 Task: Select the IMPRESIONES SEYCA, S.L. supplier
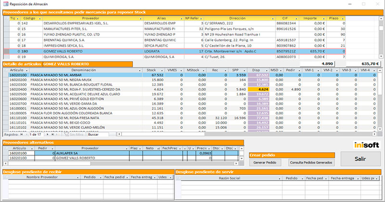[175, 46]
